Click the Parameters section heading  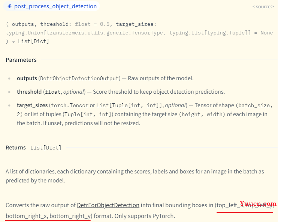point(21,60)
